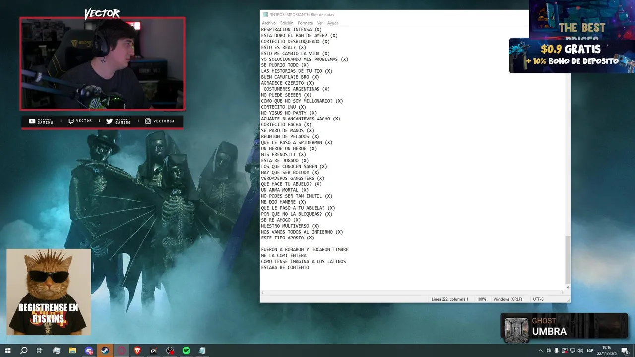Click the UTF-8 encoding status entry
Image resolution: width=635 pixels, height=357 pixels.
pyautogui.click(x=538, y=299)
